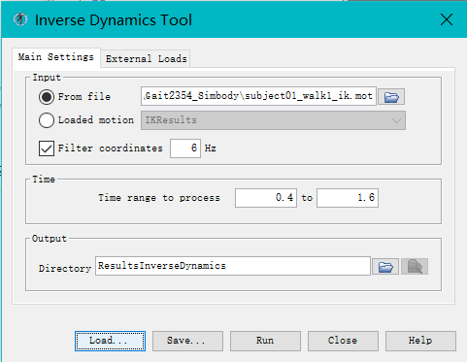Click the end time field showing 1.6

tap(348, 198)
